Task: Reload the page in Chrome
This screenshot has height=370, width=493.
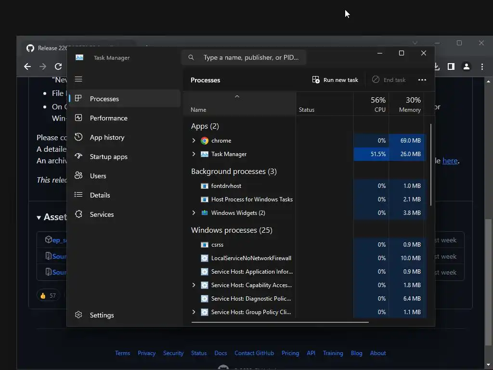Action: coord(58,66)
